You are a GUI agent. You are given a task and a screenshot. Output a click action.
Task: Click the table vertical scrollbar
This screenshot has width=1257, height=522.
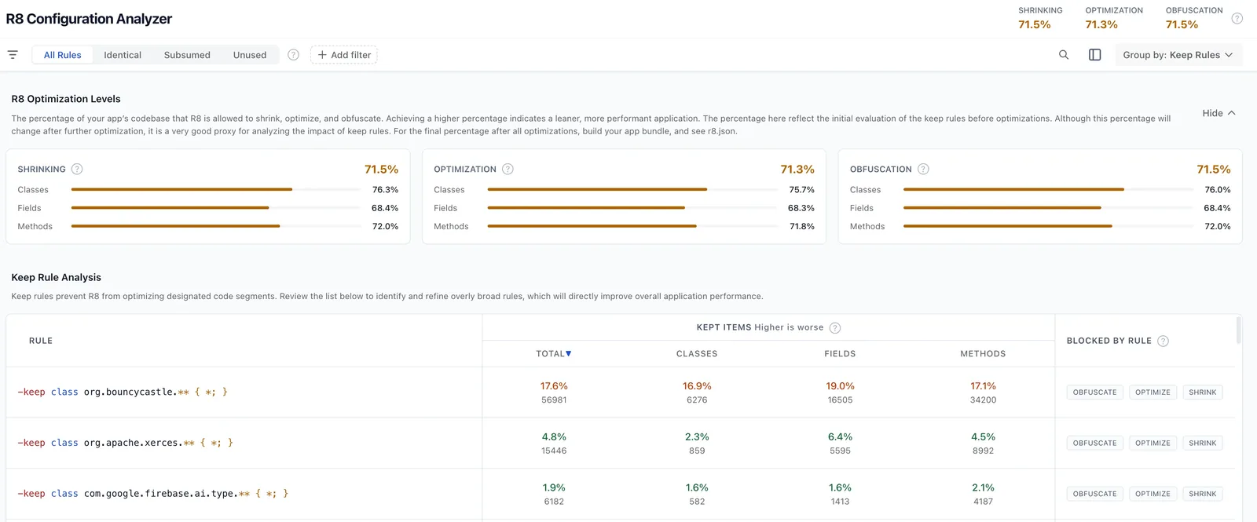click(x=1238, y=330)
